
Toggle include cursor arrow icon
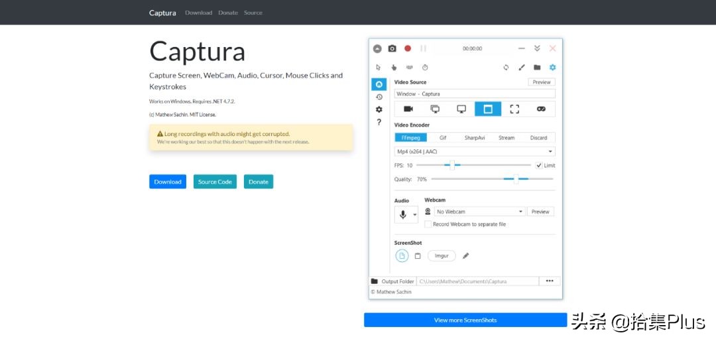378,67
